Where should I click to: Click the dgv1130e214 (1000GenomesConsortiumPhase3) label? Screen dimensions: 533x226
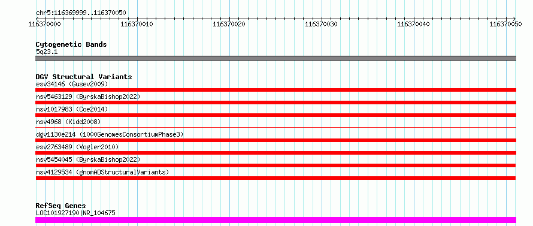coord(110,134)
